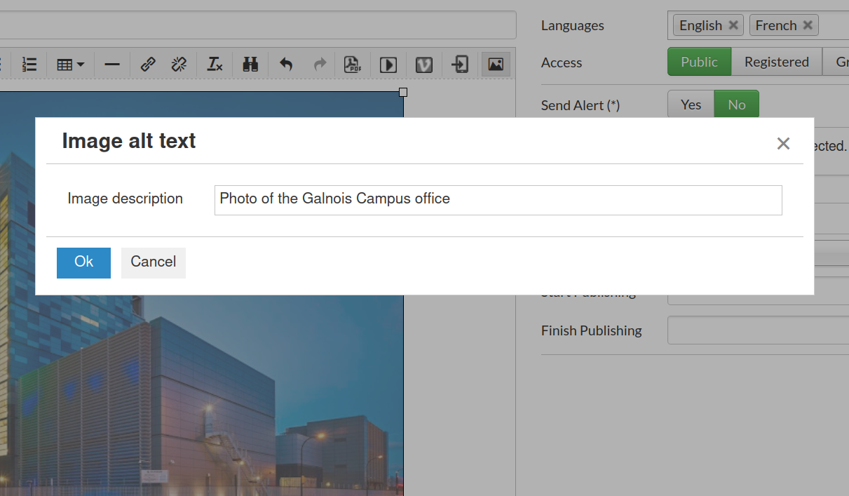The height and width of the screenshot is (496, 849).
Task: Click the insert PDF icon
Action: [352, 65]
